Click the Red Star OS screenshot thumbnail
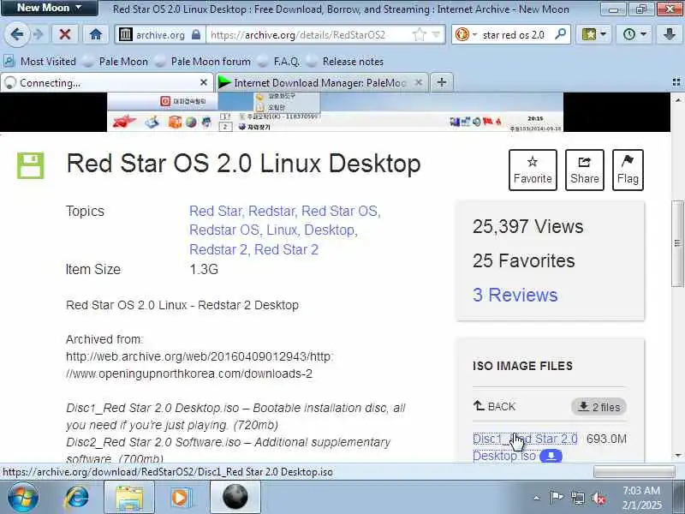This screenshot has width=685, height=514. (x=335, y=112)
